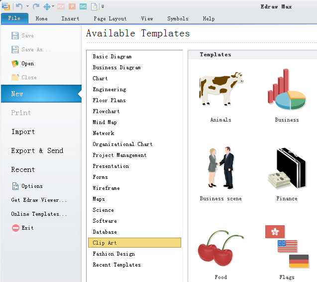Click the Export to SVG icon
The height and width of the screenshot is (282, 317).
tap(83, 6)
